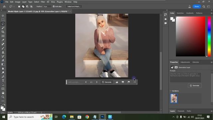The height and width of the screenshot is (120, 213).
Task: Open the Color panel options menu
Action: pos(212,13)
